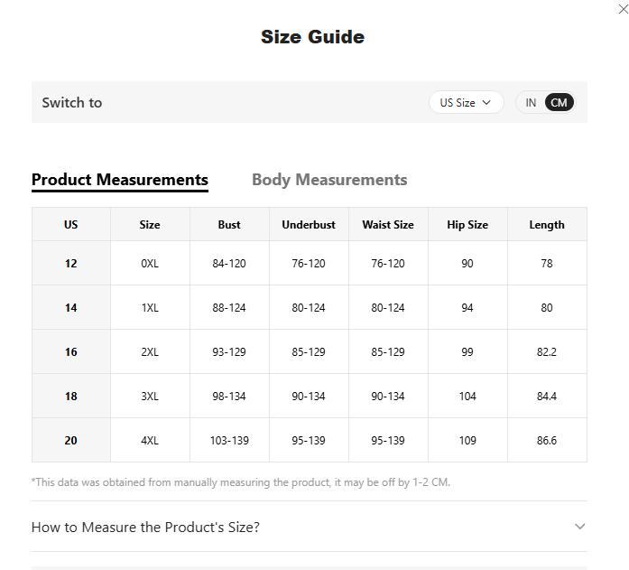Select the CM unit option
The image size is (629, 570).
[559, 103]
